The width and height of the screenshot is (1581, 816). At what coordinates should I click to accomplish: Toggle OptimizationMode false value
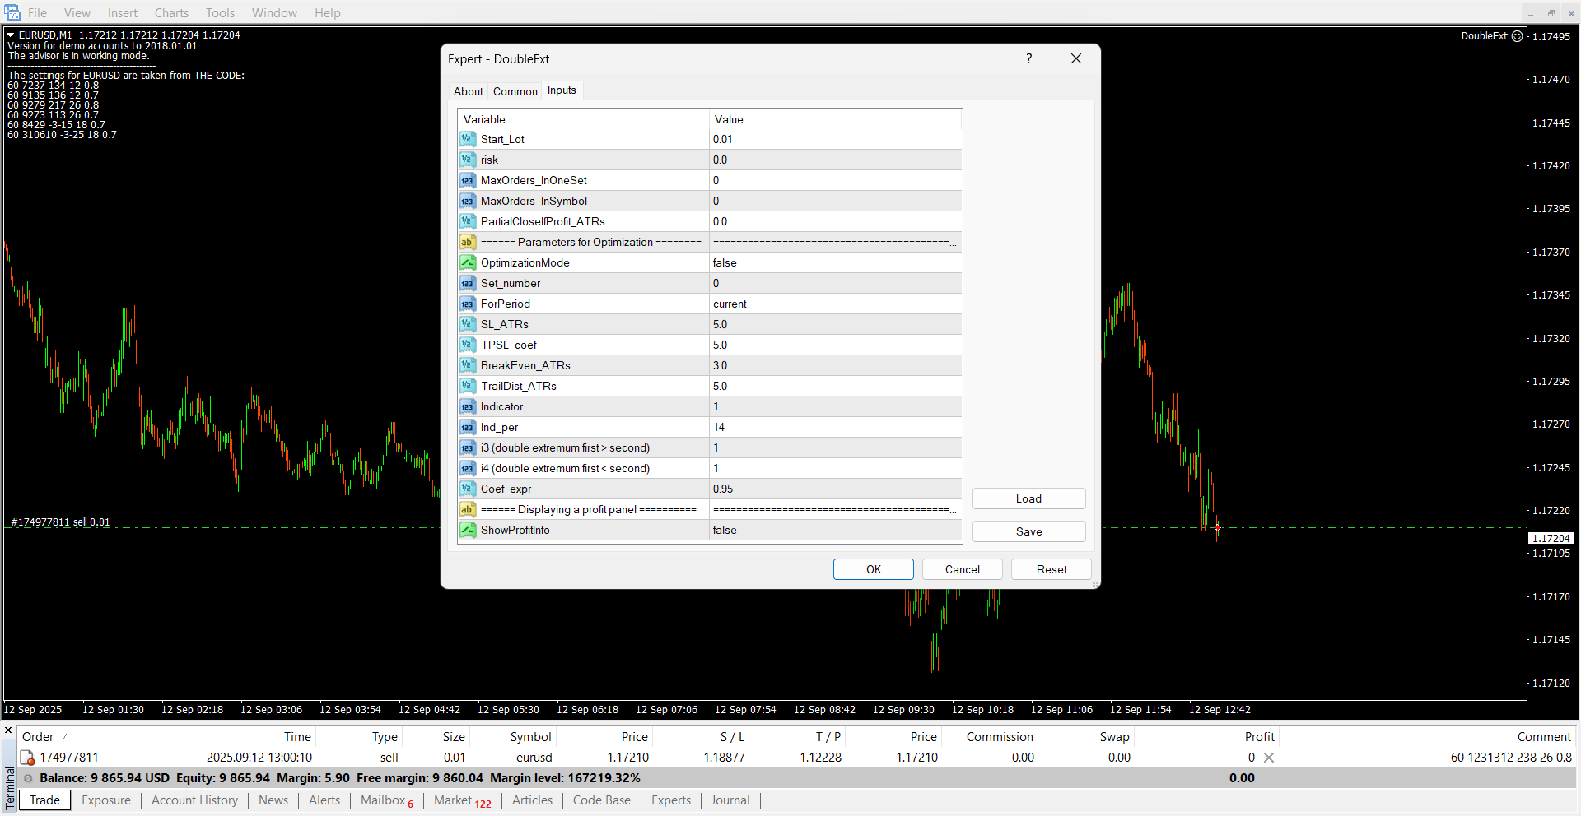tap(835, 262)
